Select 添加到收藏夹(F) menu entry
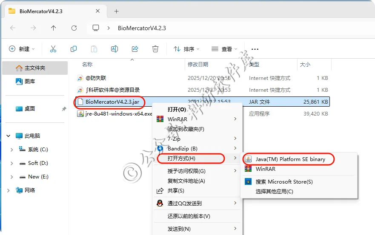This screenshot has width=375, height=235. (198, 129)
